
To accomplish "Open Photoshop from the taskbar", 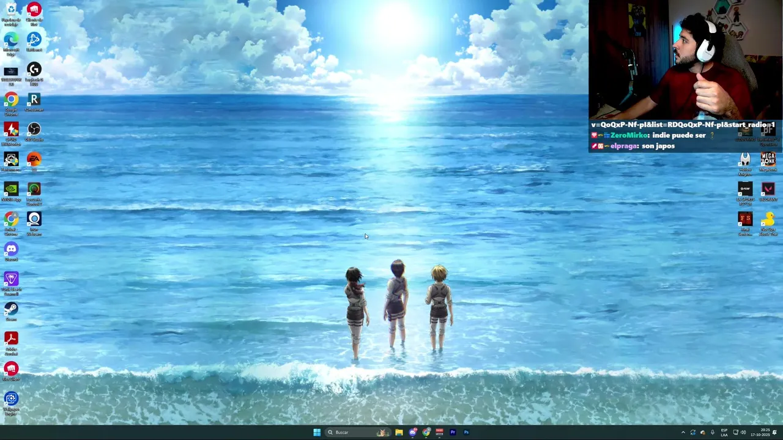I will pyautogui.click(x=466, y=432).
